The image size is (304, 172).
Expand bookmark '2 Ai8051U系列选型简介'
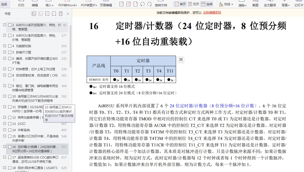point(5,25)
